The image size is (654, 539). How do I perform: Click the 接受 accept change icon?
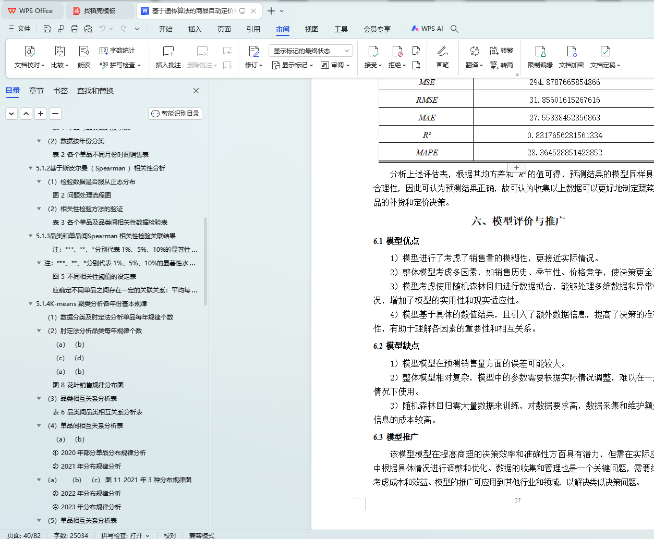373,51
